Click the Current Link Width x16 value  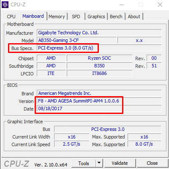point(72,137)
